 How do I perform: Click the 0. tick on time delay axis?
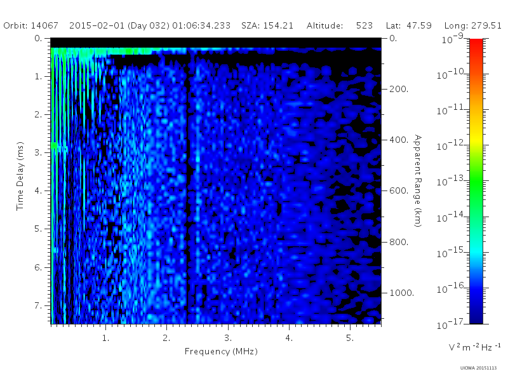point(38,39)
